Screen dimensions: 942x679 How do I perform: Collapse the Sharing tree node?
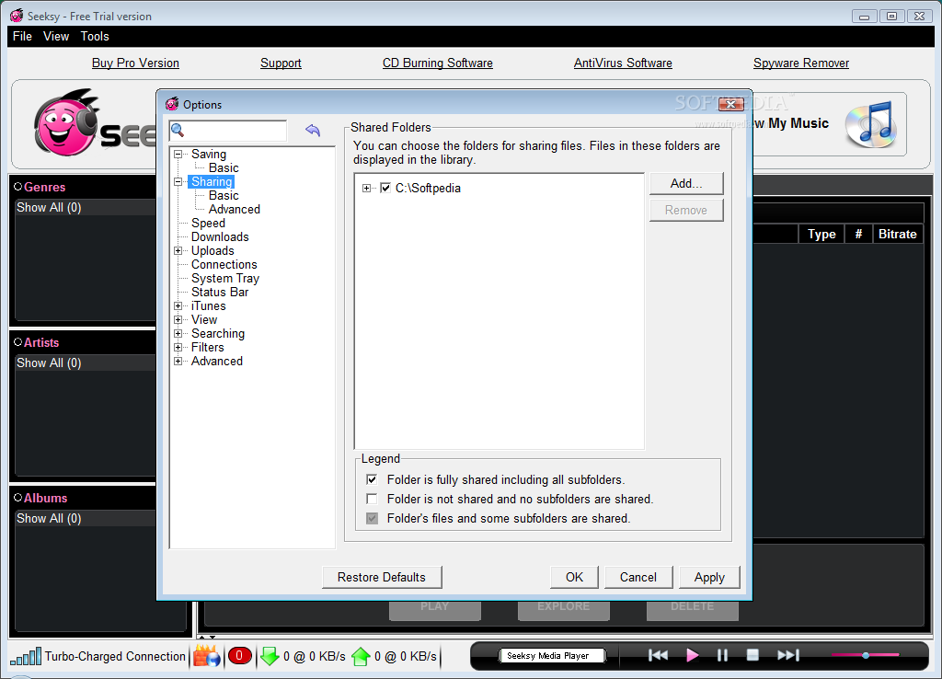pos(178,181)
